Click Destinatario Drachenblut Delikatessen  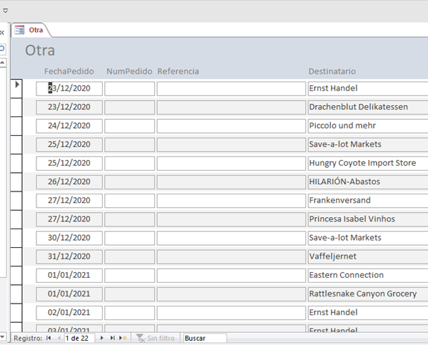[x=368, y=107]
